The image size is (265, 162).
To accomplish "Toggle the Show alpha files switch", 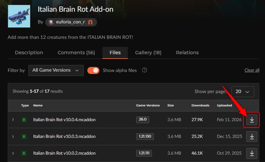I will coord(93,70).
